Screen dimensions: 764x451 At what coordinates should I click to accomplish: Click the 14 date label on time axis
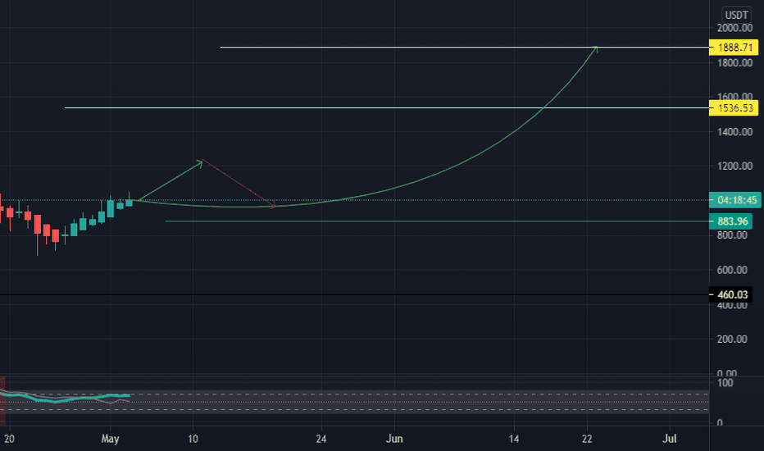[x=514, y=439]
